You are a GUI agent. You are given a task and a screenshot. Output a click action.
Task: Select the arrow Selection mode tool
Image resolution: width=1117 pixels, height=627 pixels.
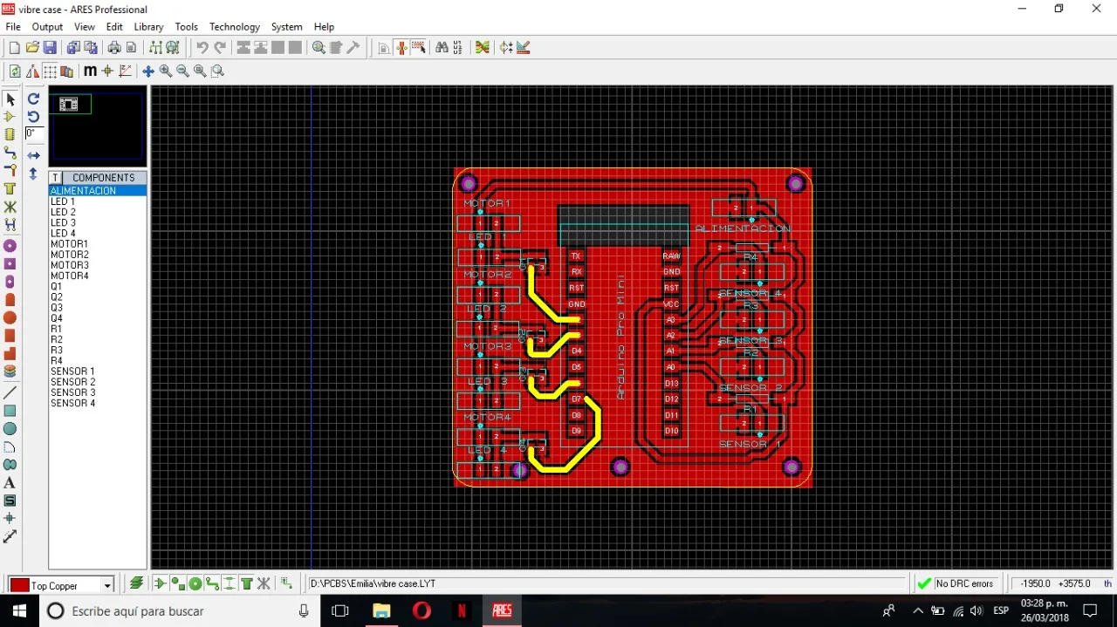pos(10,99)
